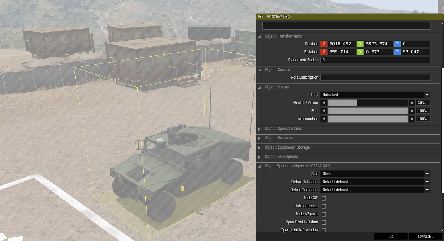Open the Define 2nd decal dropdown
This screenshot has height=241, width=444.
pos(375,190)
